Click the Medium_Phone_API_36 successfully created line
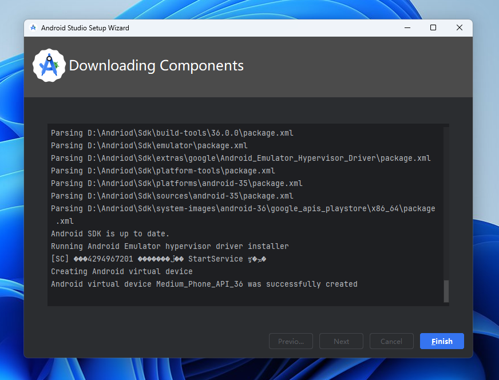This screenshot has width=499, height=380. pos(204,284)
